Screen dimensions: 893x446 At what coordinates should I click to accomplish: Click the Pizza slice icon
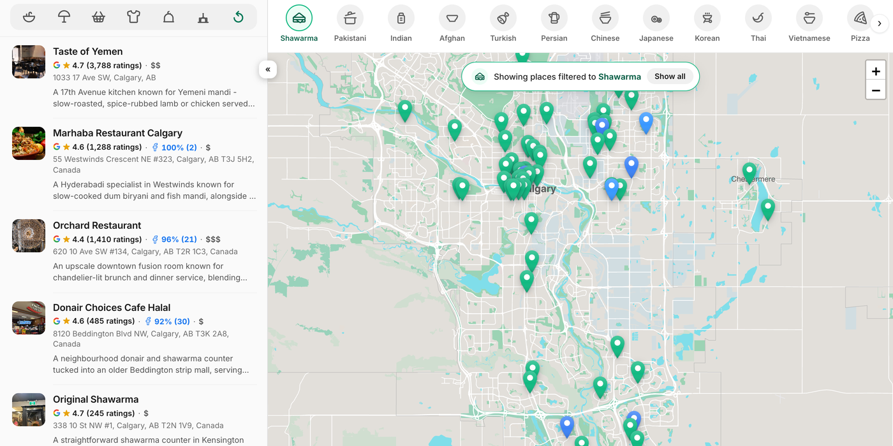[x=860, y=18]
